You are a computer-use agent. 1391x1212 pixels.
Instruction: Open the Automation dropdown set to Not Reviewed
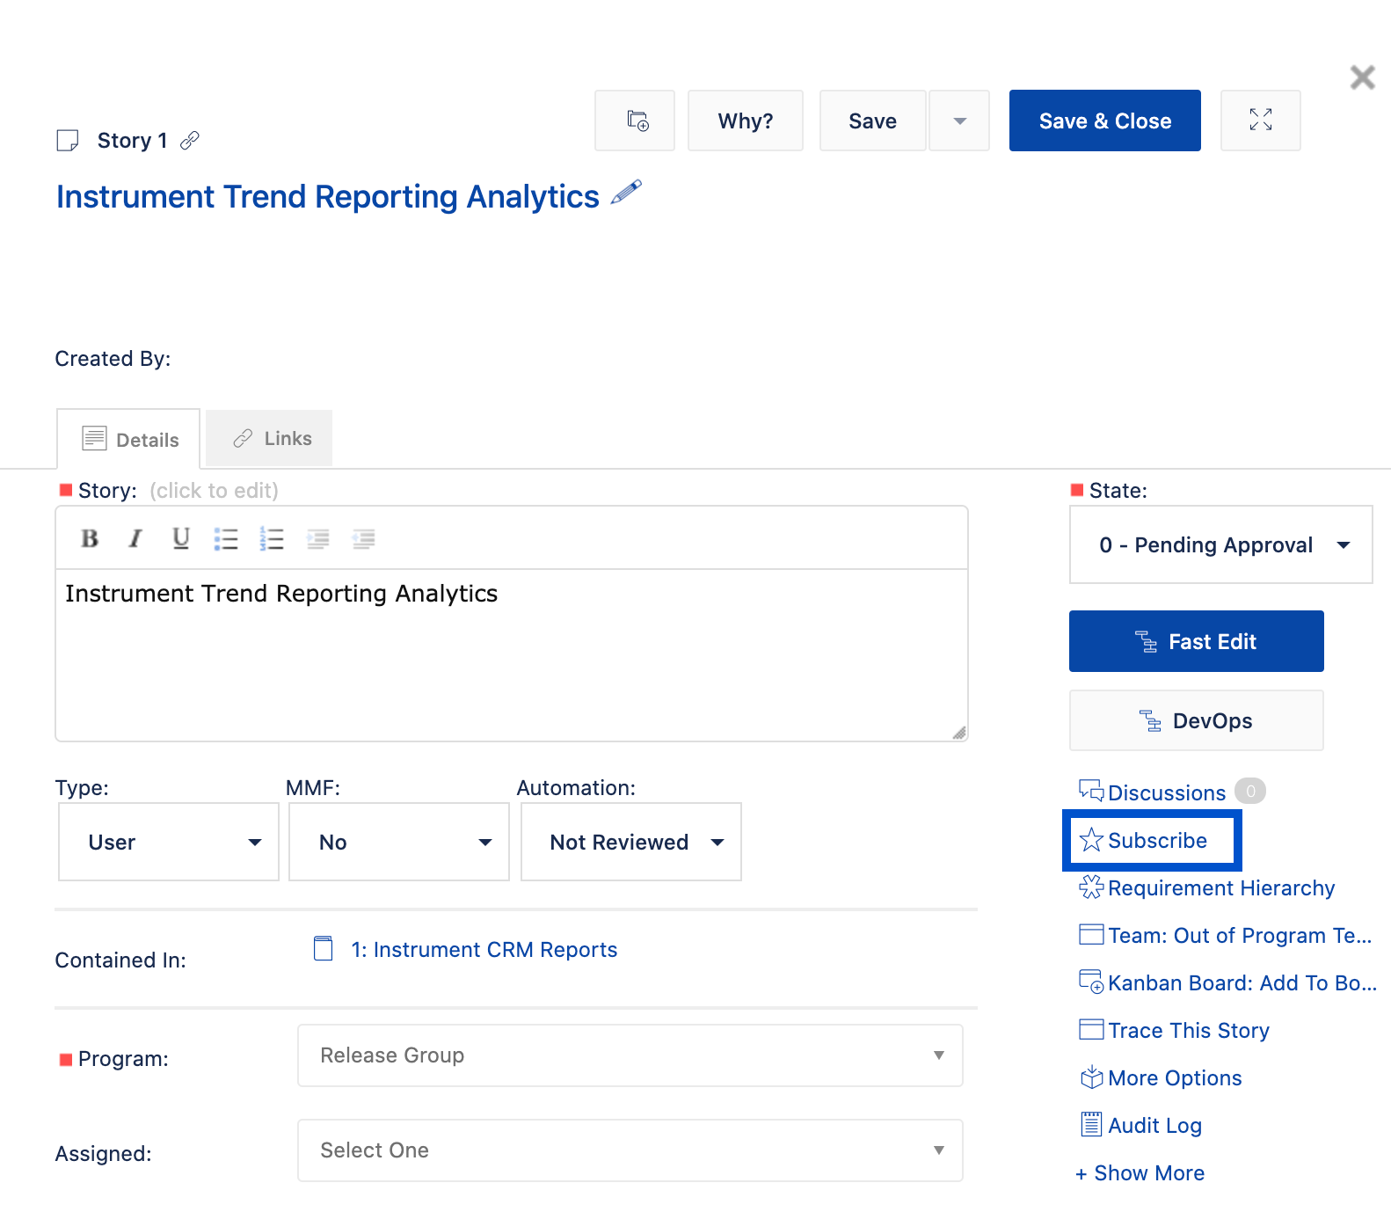[631, 842]
